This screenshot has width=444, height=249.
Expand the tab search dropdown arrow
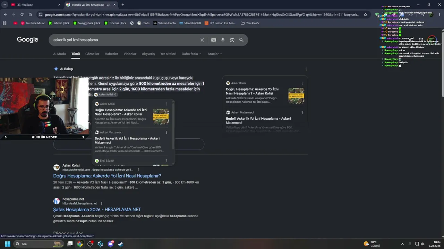coord(5,5)
